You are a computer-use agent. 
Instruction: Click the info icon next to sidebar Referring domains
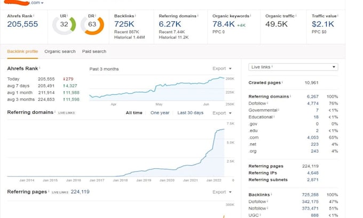click(x=290, y=96)
